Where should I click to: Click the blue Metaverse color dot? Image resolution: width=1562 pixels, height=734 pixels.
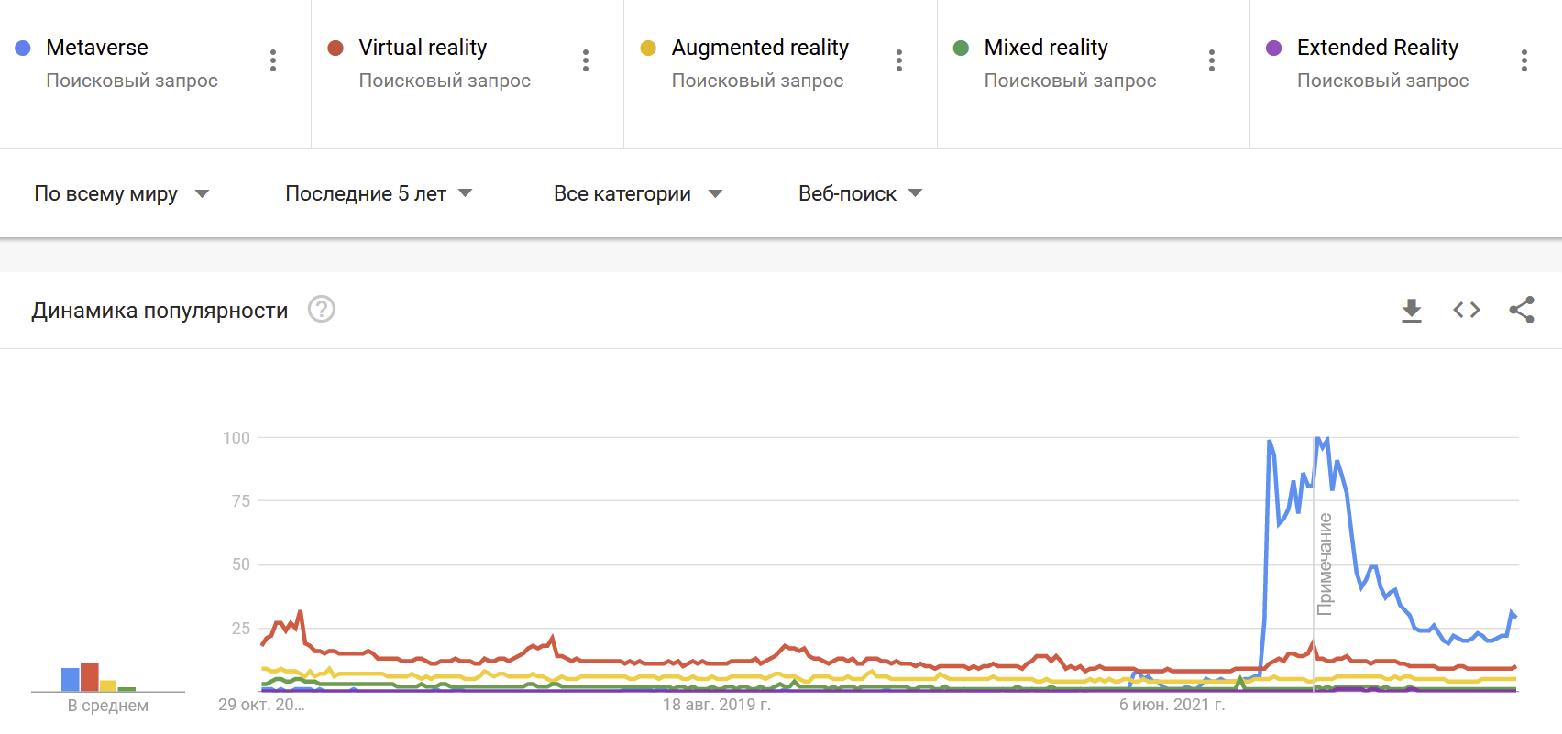pyautogui.click(x=24, y=48)
